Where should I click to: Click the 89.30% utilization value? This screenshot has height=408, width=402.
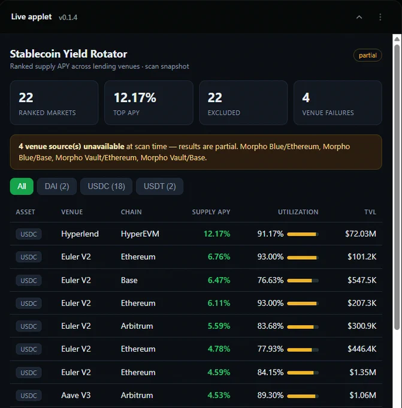[270, 395]
